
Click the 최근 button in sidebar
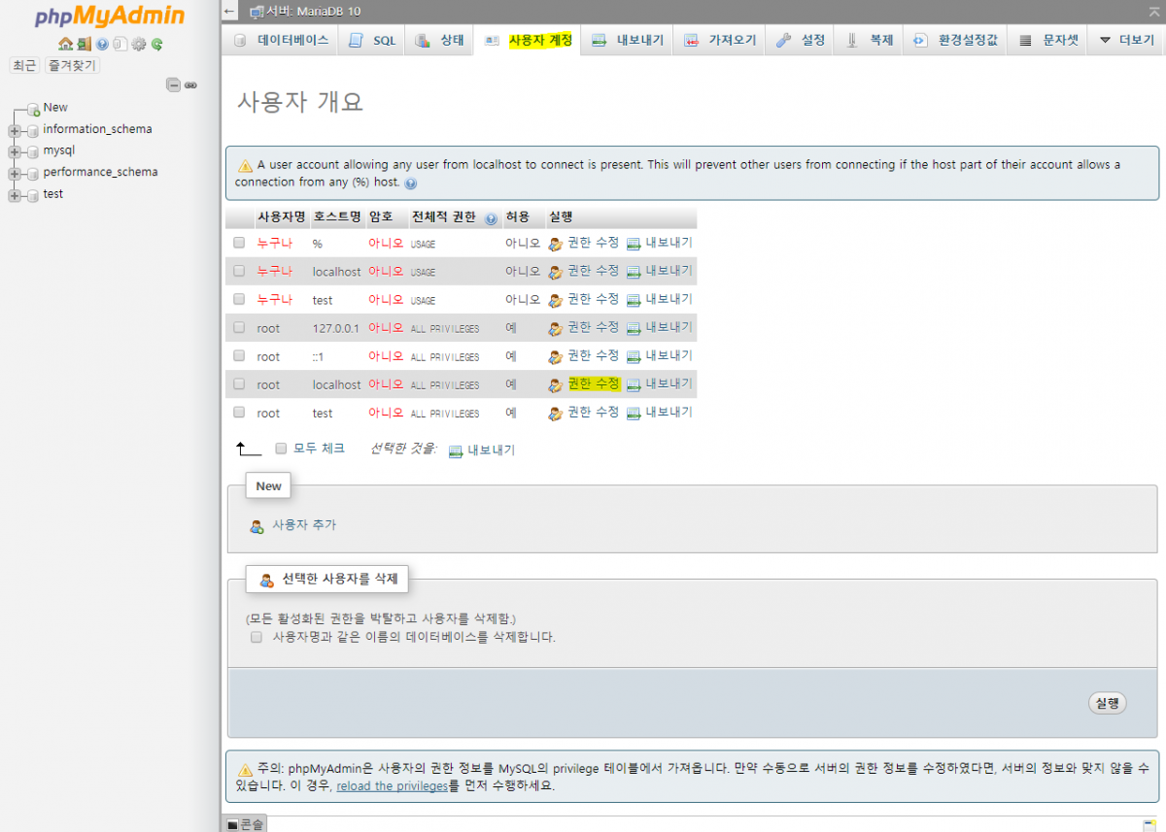(x=24, y=65)
